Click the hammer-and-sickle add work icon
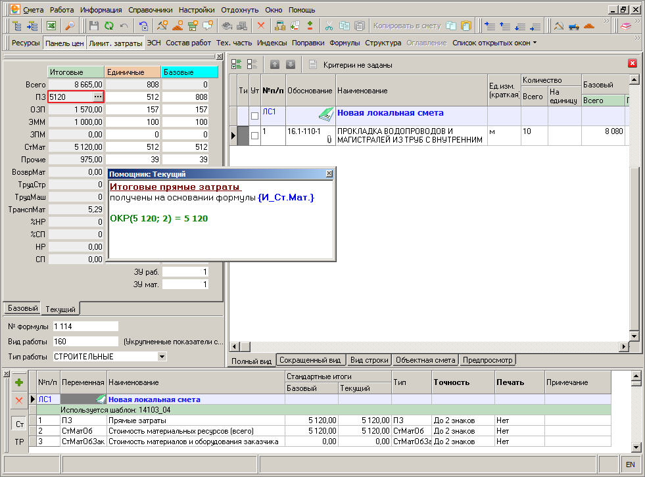The width and height of the screenshot is (645, 477). coord(162,26)
